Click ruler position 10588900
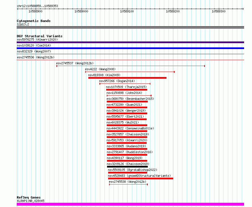Image resolution: width=252 pixels, height=207 pixels. [35, 11]
